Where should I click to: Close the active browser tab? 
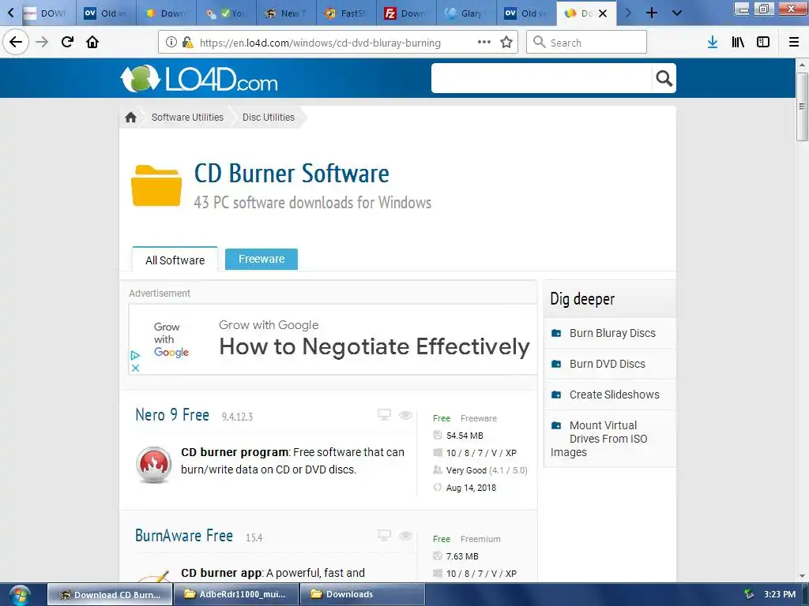[x=603, y=13]
